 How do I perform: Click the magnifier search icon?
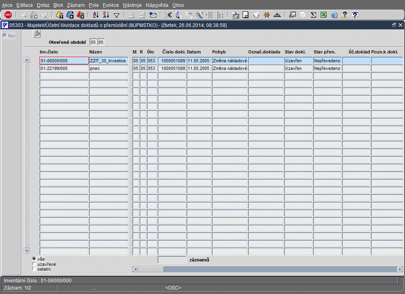[199, 15]
